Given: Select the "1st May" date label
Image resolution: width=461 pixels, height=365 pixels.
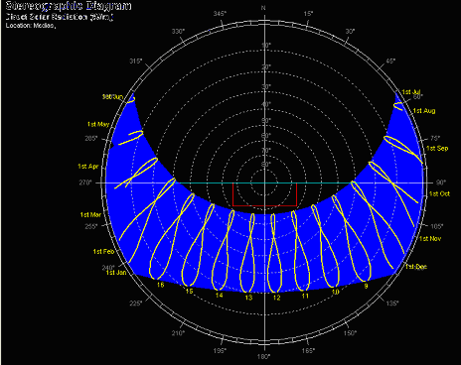Looking at the screenshot, I should pyautogui.click(x=98, y=124).
